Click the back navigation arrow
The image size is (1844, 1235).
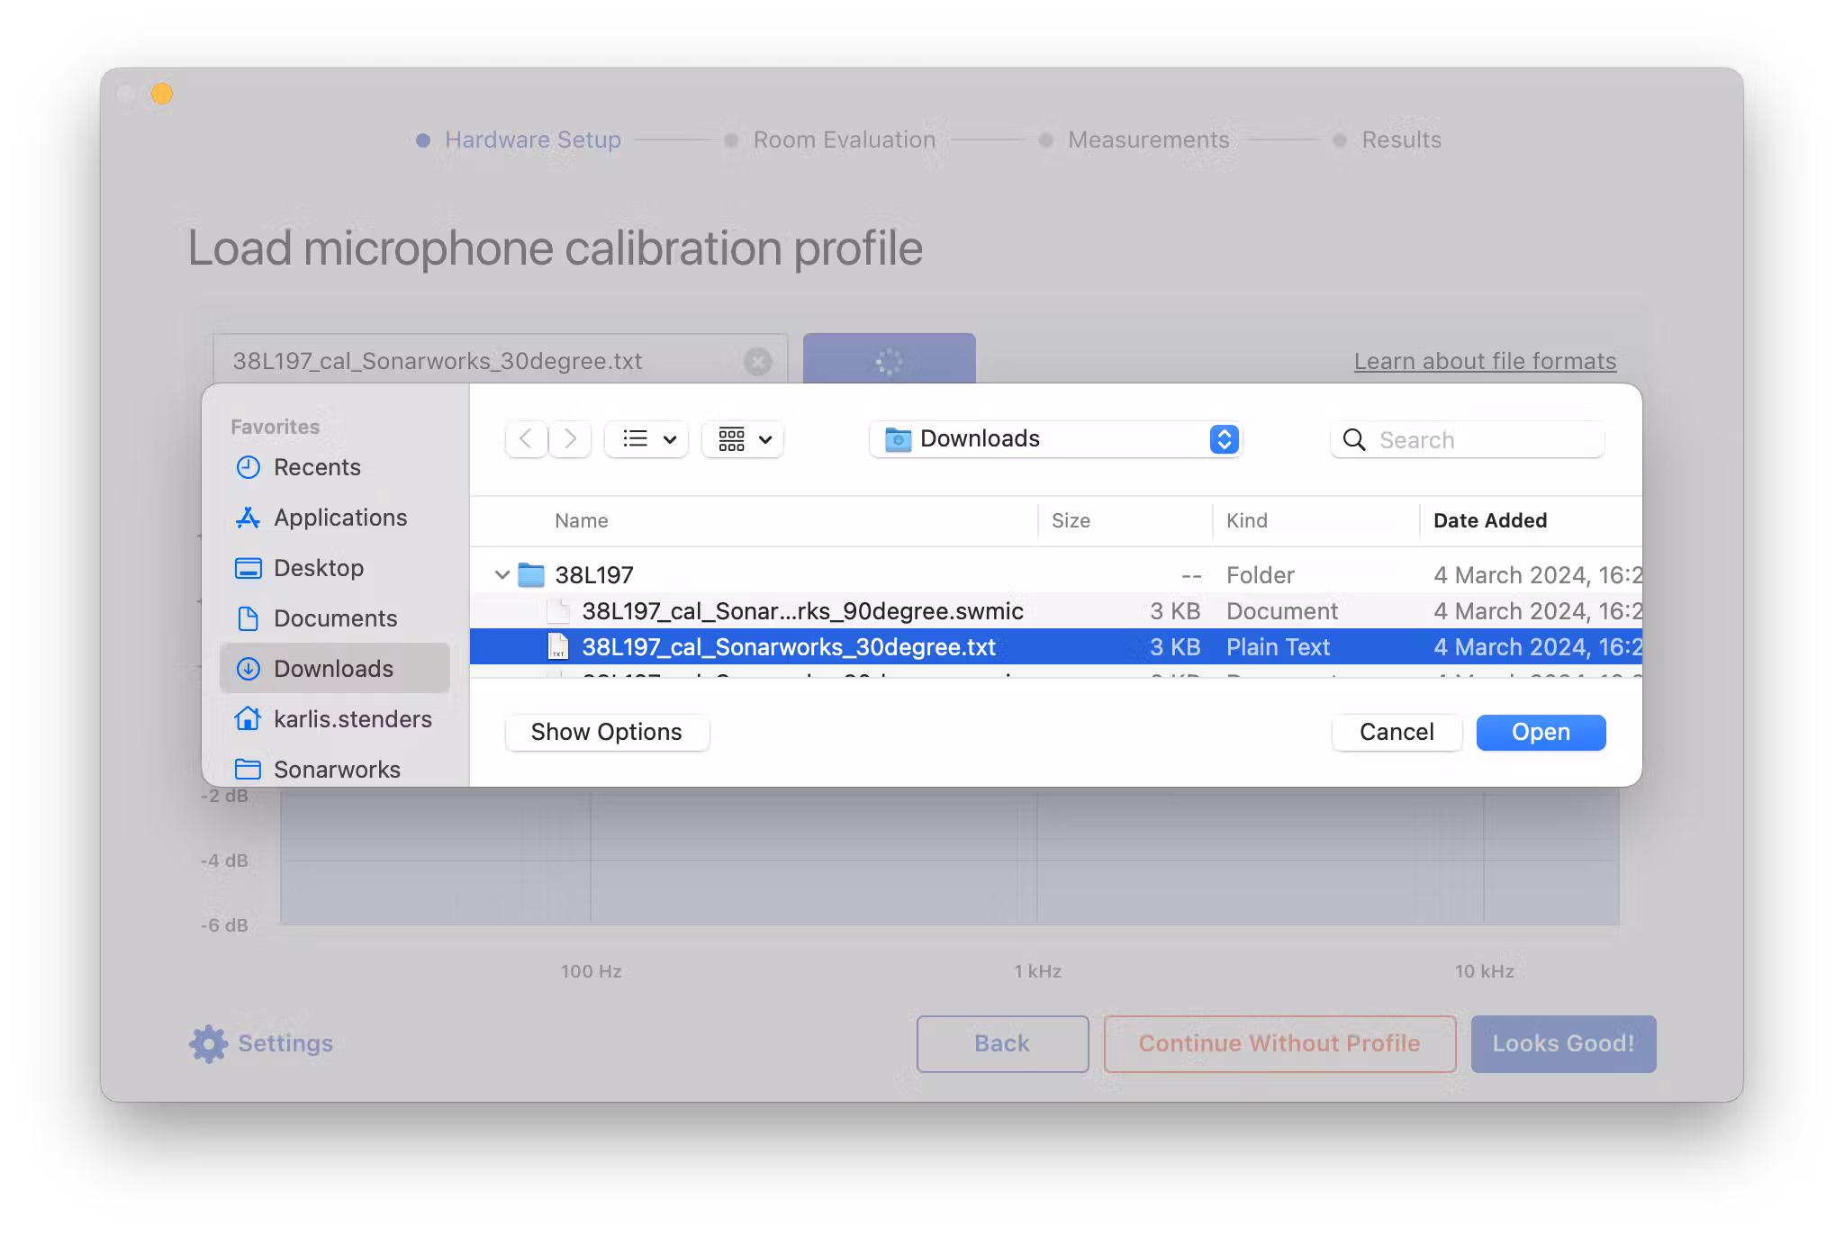pyautogui.click(x=526, y=439)
